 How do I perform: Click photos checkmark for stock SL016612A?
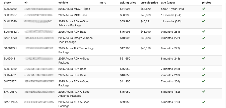[x=203, y=32]
